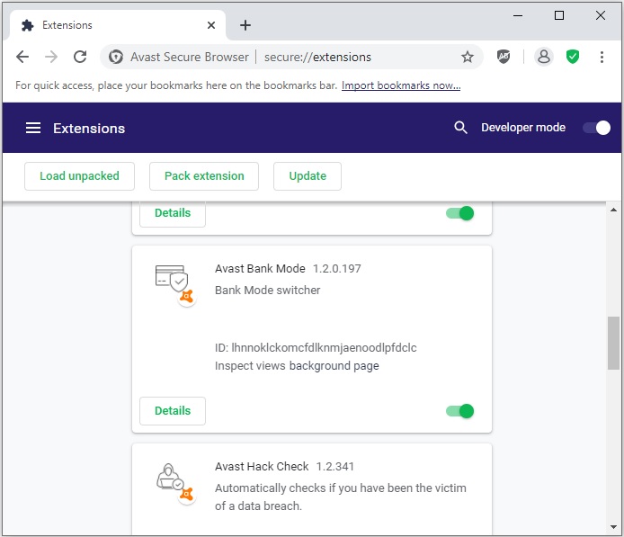Click the Update button
Image resolution: width=624 pixels, height=537 pixels.
coord(308,176)
